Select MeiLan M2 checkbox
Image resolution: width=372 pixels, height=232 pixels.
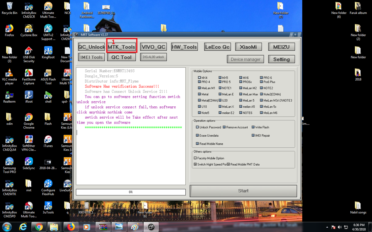point(248,88)
